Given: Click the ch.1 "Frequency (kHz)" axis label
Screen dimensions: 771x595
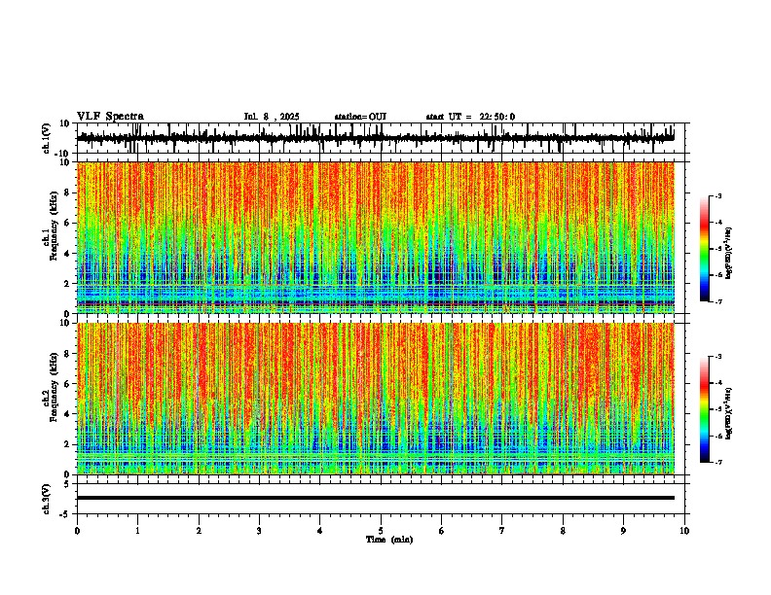Looking at the screenshot, I should [54, 226].
